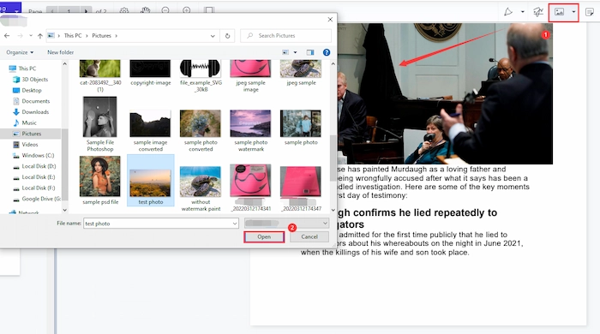The height and width of the screenshot is (334, 600).
Task: Select the file_example_SVG_30kB file
Action: (201, 76)
